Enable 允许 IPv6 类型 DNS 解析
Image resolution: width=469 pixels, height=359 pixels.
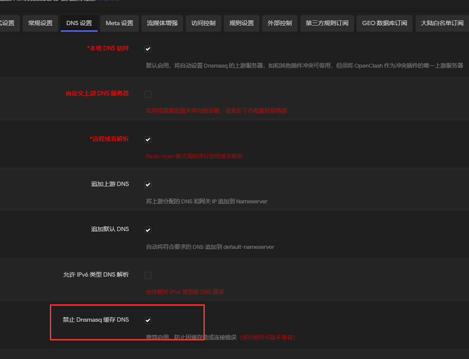[x=148, y=275]
